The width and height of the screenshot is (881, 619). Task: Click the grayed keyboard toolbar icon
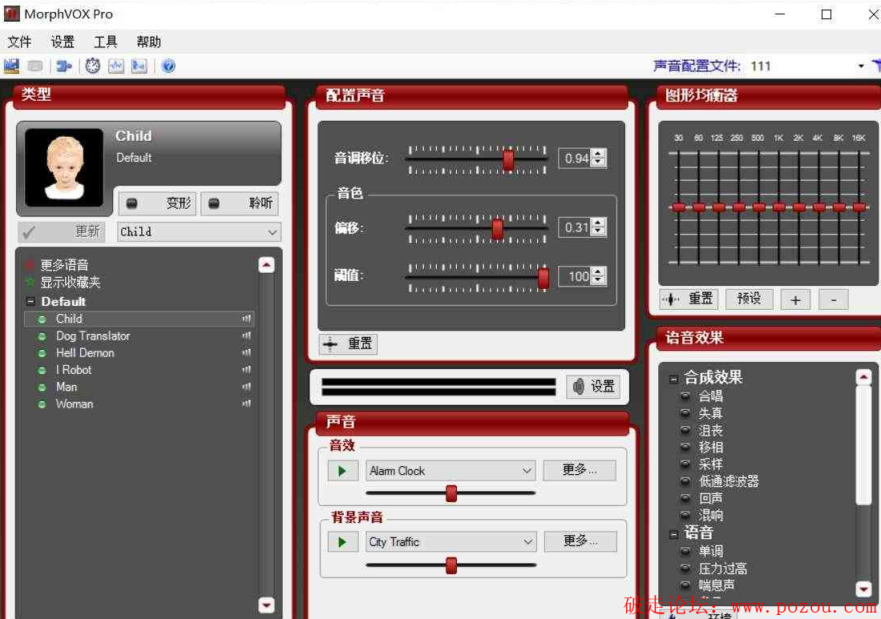point(34,66)
